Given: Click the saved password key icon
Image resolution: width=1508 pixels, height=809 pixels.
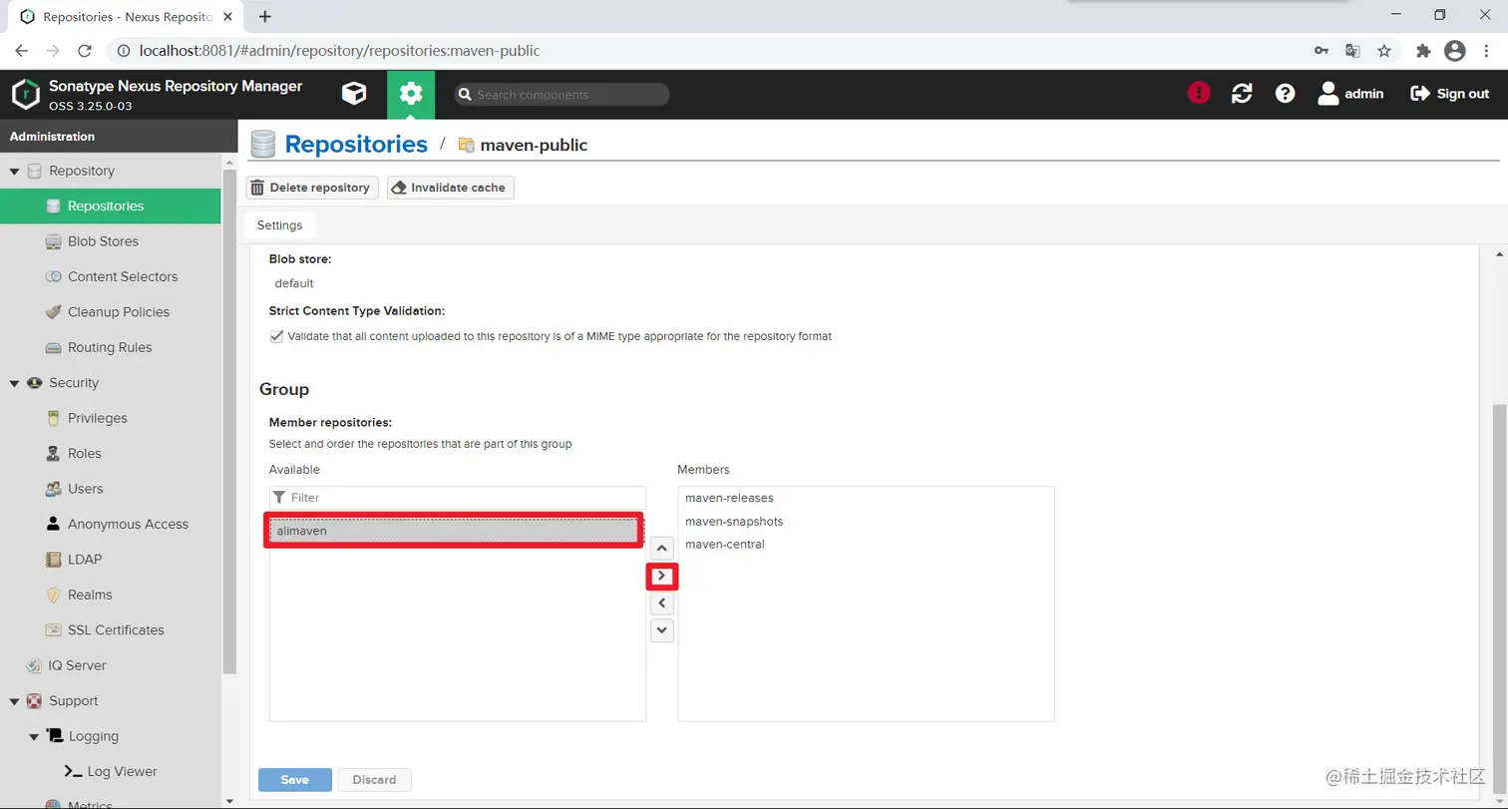Looking at the screenshot, I should point(1320,50).
